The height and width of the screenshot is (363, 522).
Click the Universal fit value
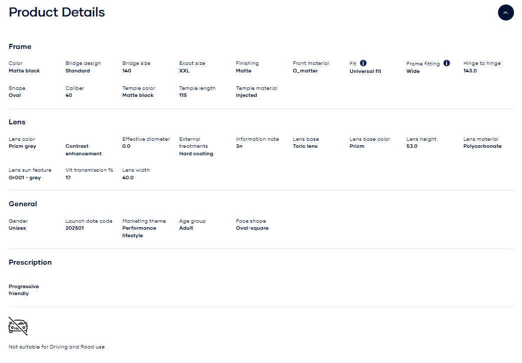[365, 71]
